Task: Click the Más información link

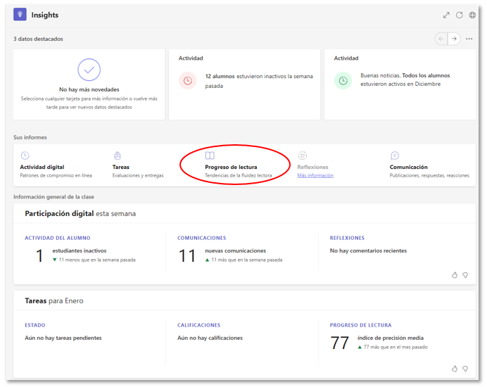Action: 315,175
